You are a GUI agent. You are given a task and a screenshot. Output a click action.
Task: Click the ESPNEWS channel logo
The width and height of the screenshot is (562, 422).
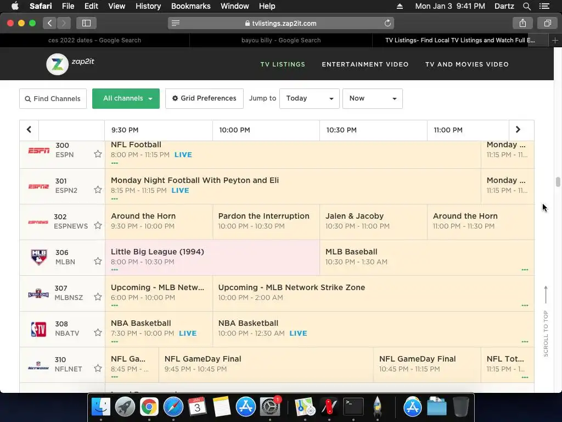(38, 222)
